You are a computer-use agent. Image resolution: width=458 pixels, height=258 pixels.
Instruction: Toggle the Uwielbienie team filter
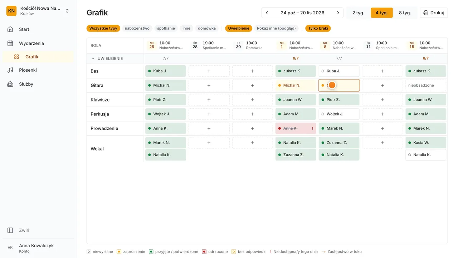(x=239, y=28)
